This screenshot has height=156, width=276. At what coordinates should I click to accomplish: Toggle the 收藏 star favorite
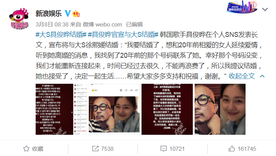[33, 149]
